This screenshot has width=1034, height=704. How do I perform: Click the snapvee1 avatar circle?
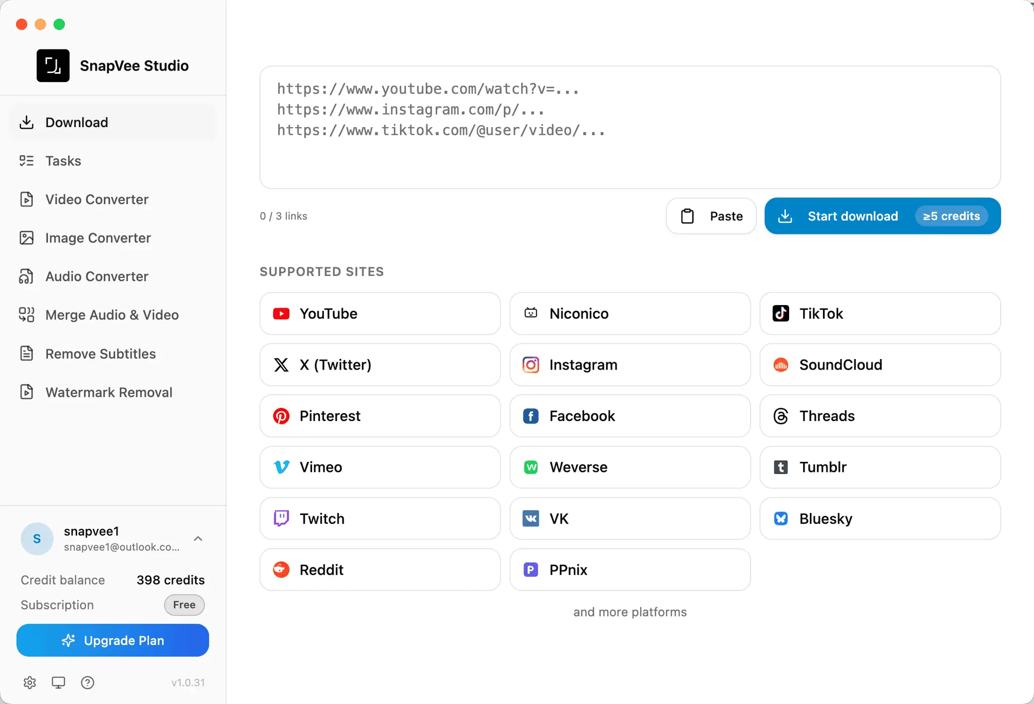coord(37,539)
